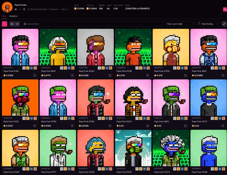227x175 pixels.
Task: Expand the Info dropdown
Action: pos(64,9)
